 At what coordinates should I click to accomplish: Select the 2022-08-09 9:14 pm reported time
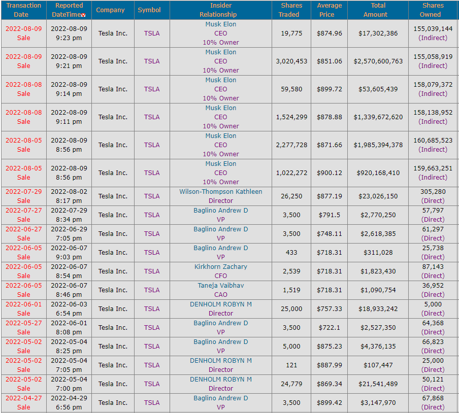69,89
